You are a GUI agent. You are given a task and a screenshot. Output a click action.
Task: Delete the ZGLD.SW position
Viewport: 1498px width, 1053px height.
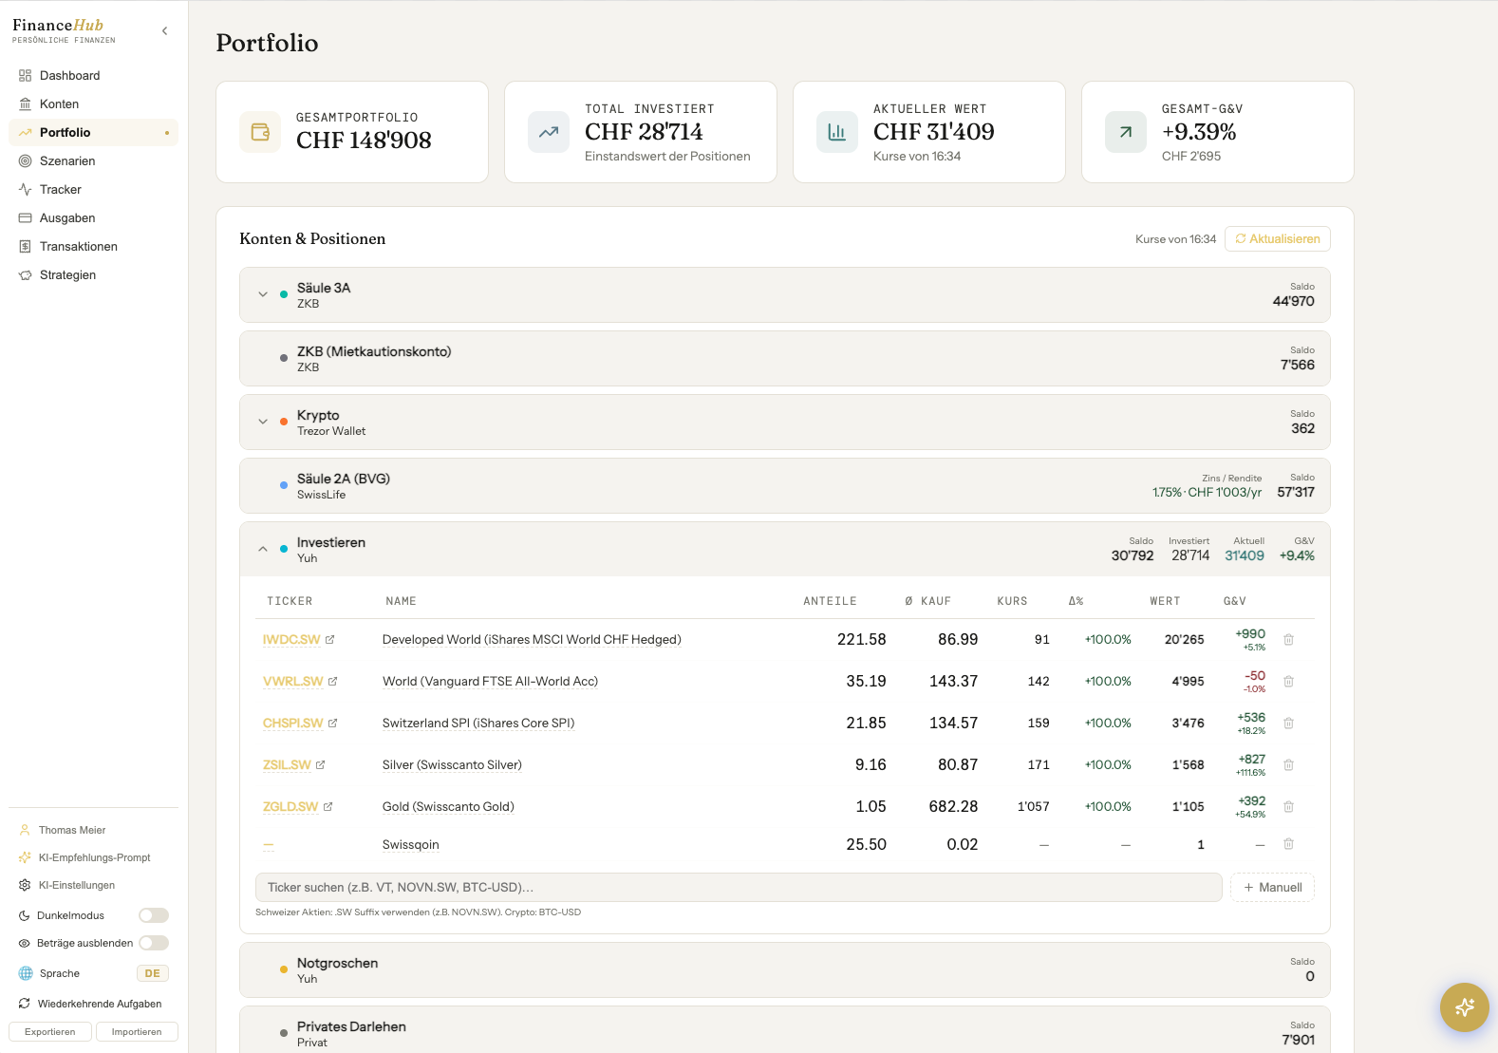tap(1289, 807)
